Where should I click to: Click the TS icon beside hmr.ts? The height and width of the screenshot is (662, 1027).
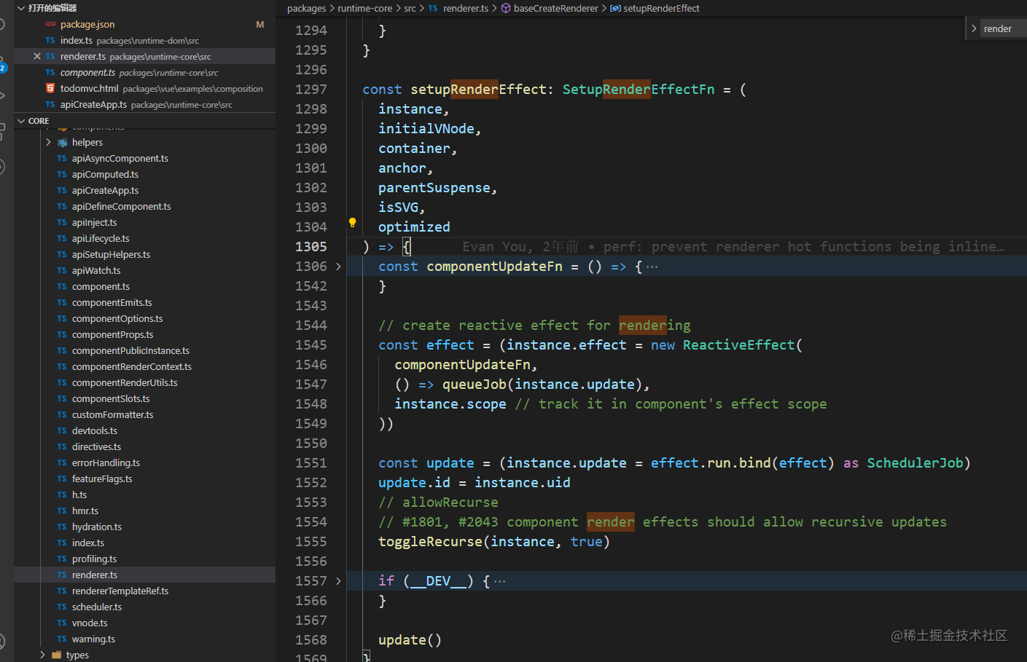62,511
